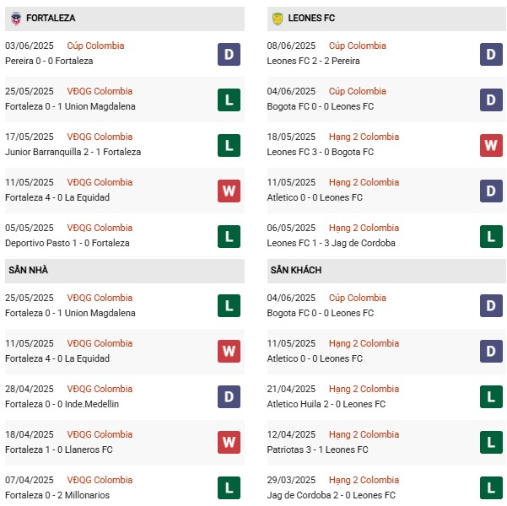Open VĐQG Colombia link dated 17/05/2025
This screenshot has width=507, height=506.
tap(100, 137)
